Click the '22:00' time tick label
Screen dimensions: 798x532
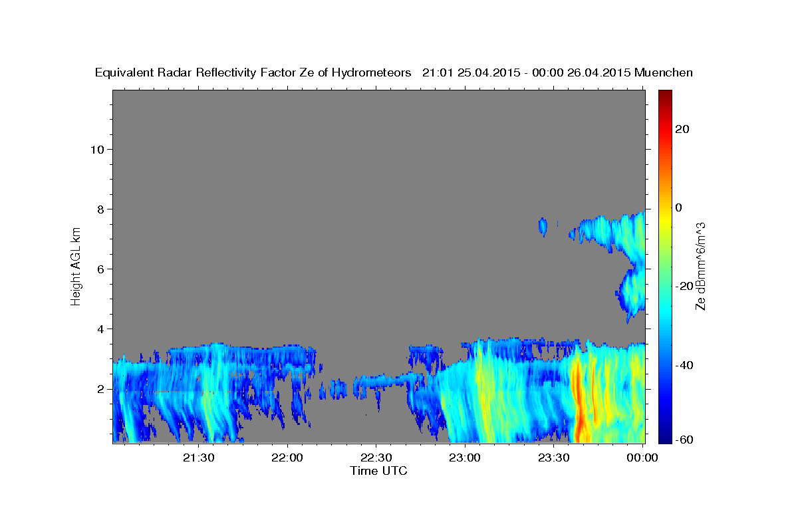[x=287, y=458]
